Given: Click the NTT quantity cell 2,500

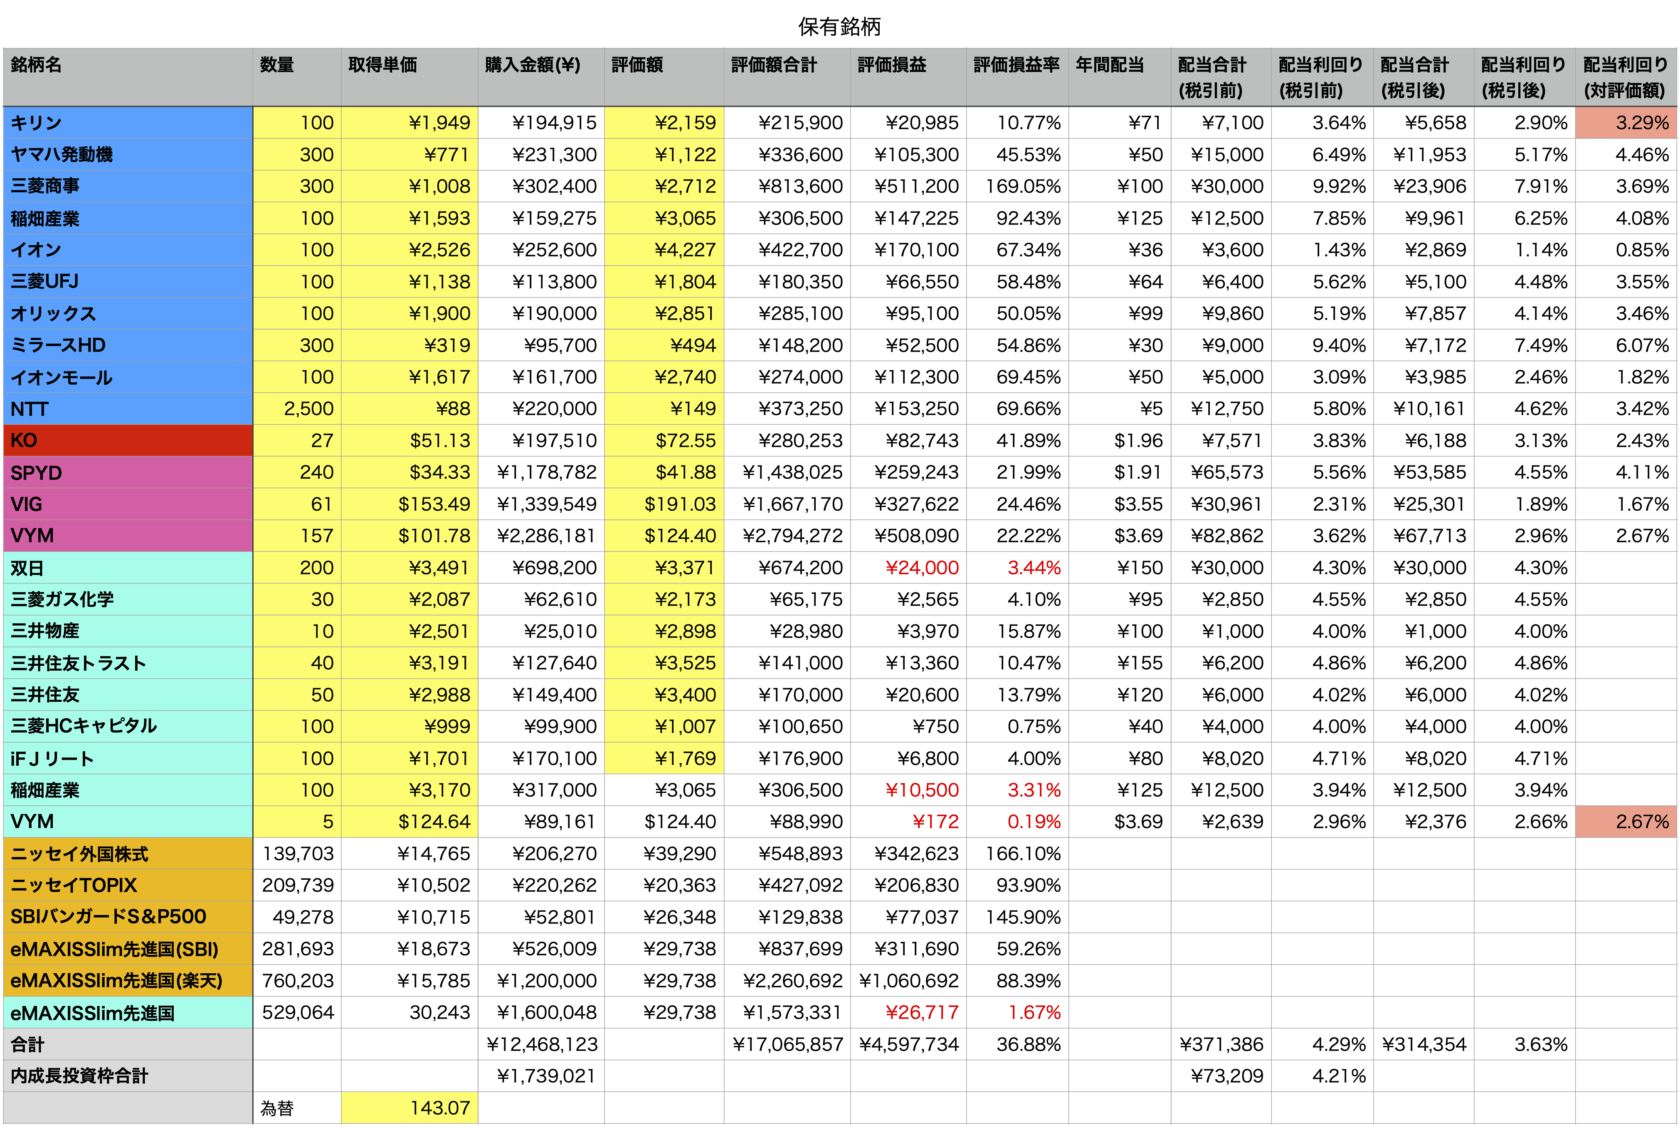Looking at the screenshot, I should coord(297,409).
